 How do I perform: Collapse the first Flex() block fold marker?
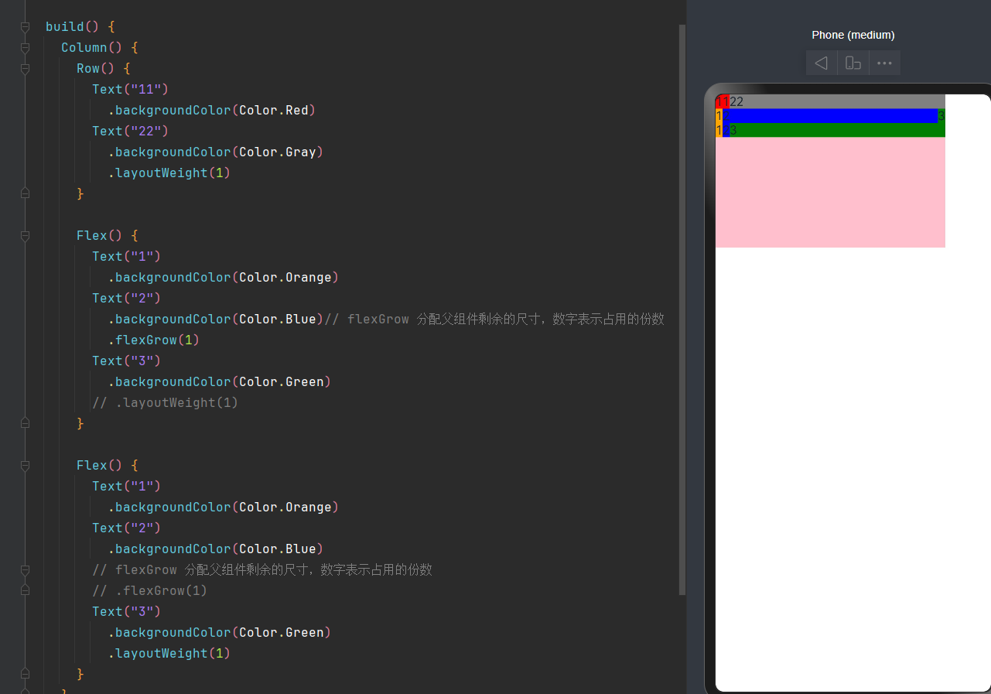[x=25, y=236]
